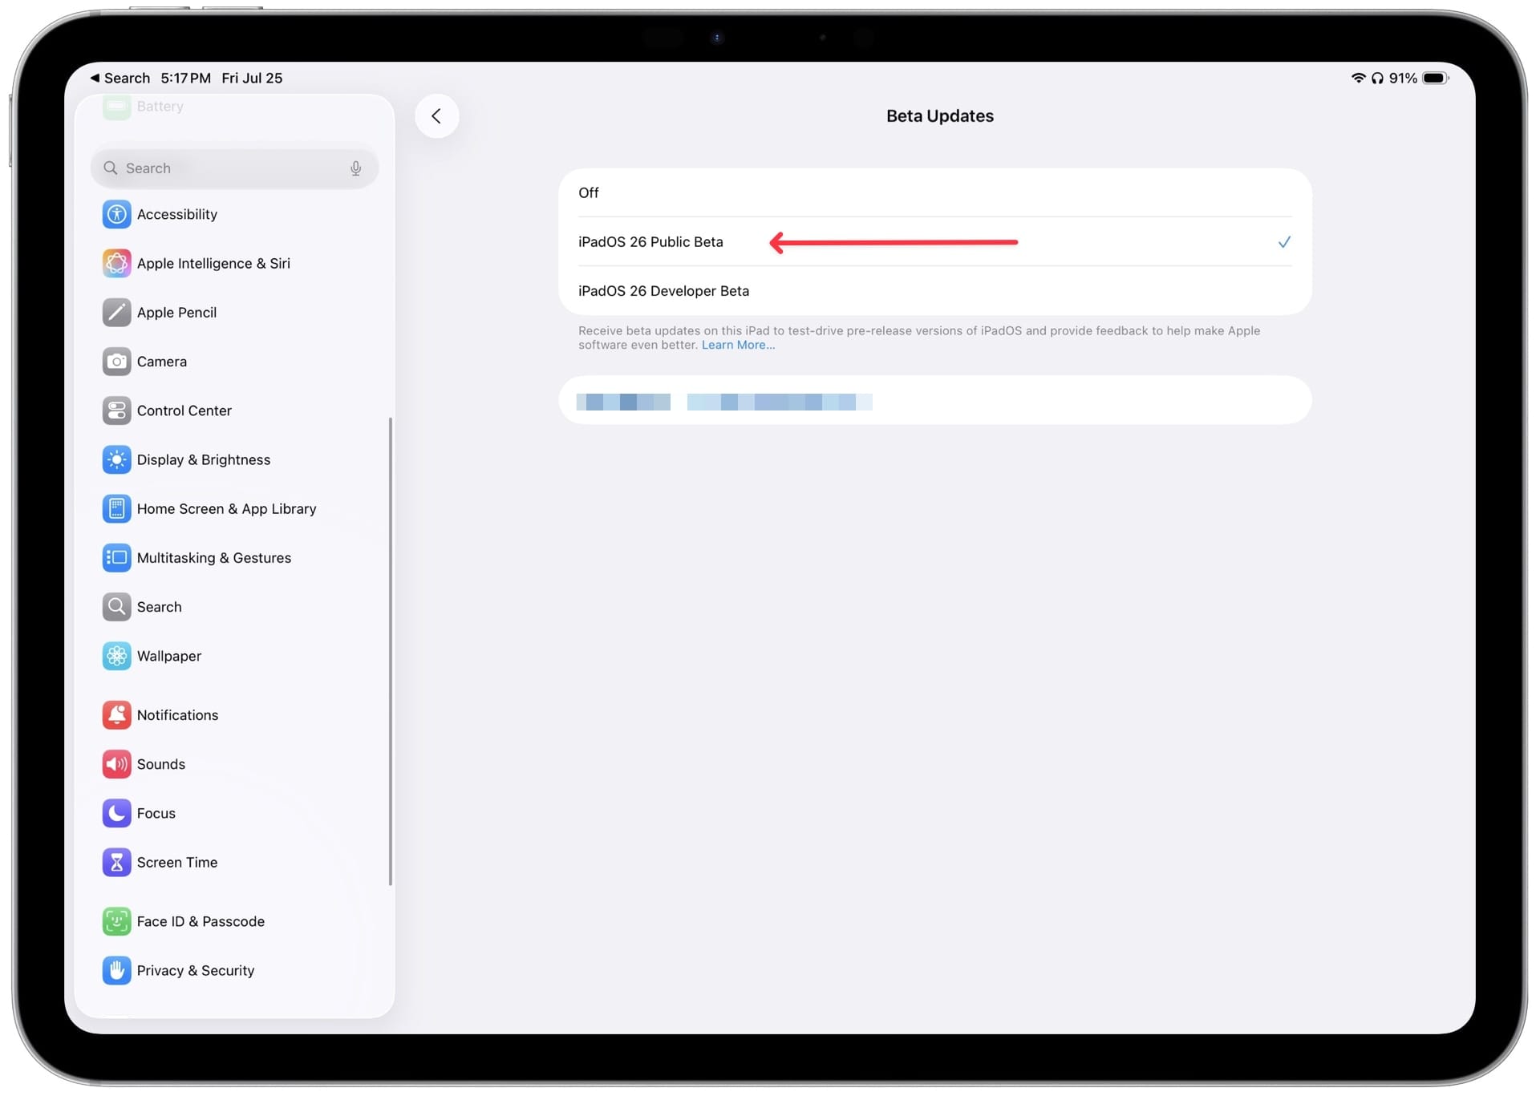Select iPadOS 26 Public Beta option
The image size is (1540, 1096).
(934, 241)
